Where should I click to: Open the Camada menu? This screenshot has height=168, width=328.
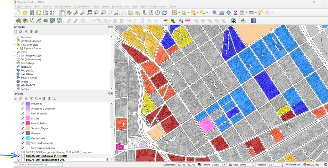click(x=48, y=6)
